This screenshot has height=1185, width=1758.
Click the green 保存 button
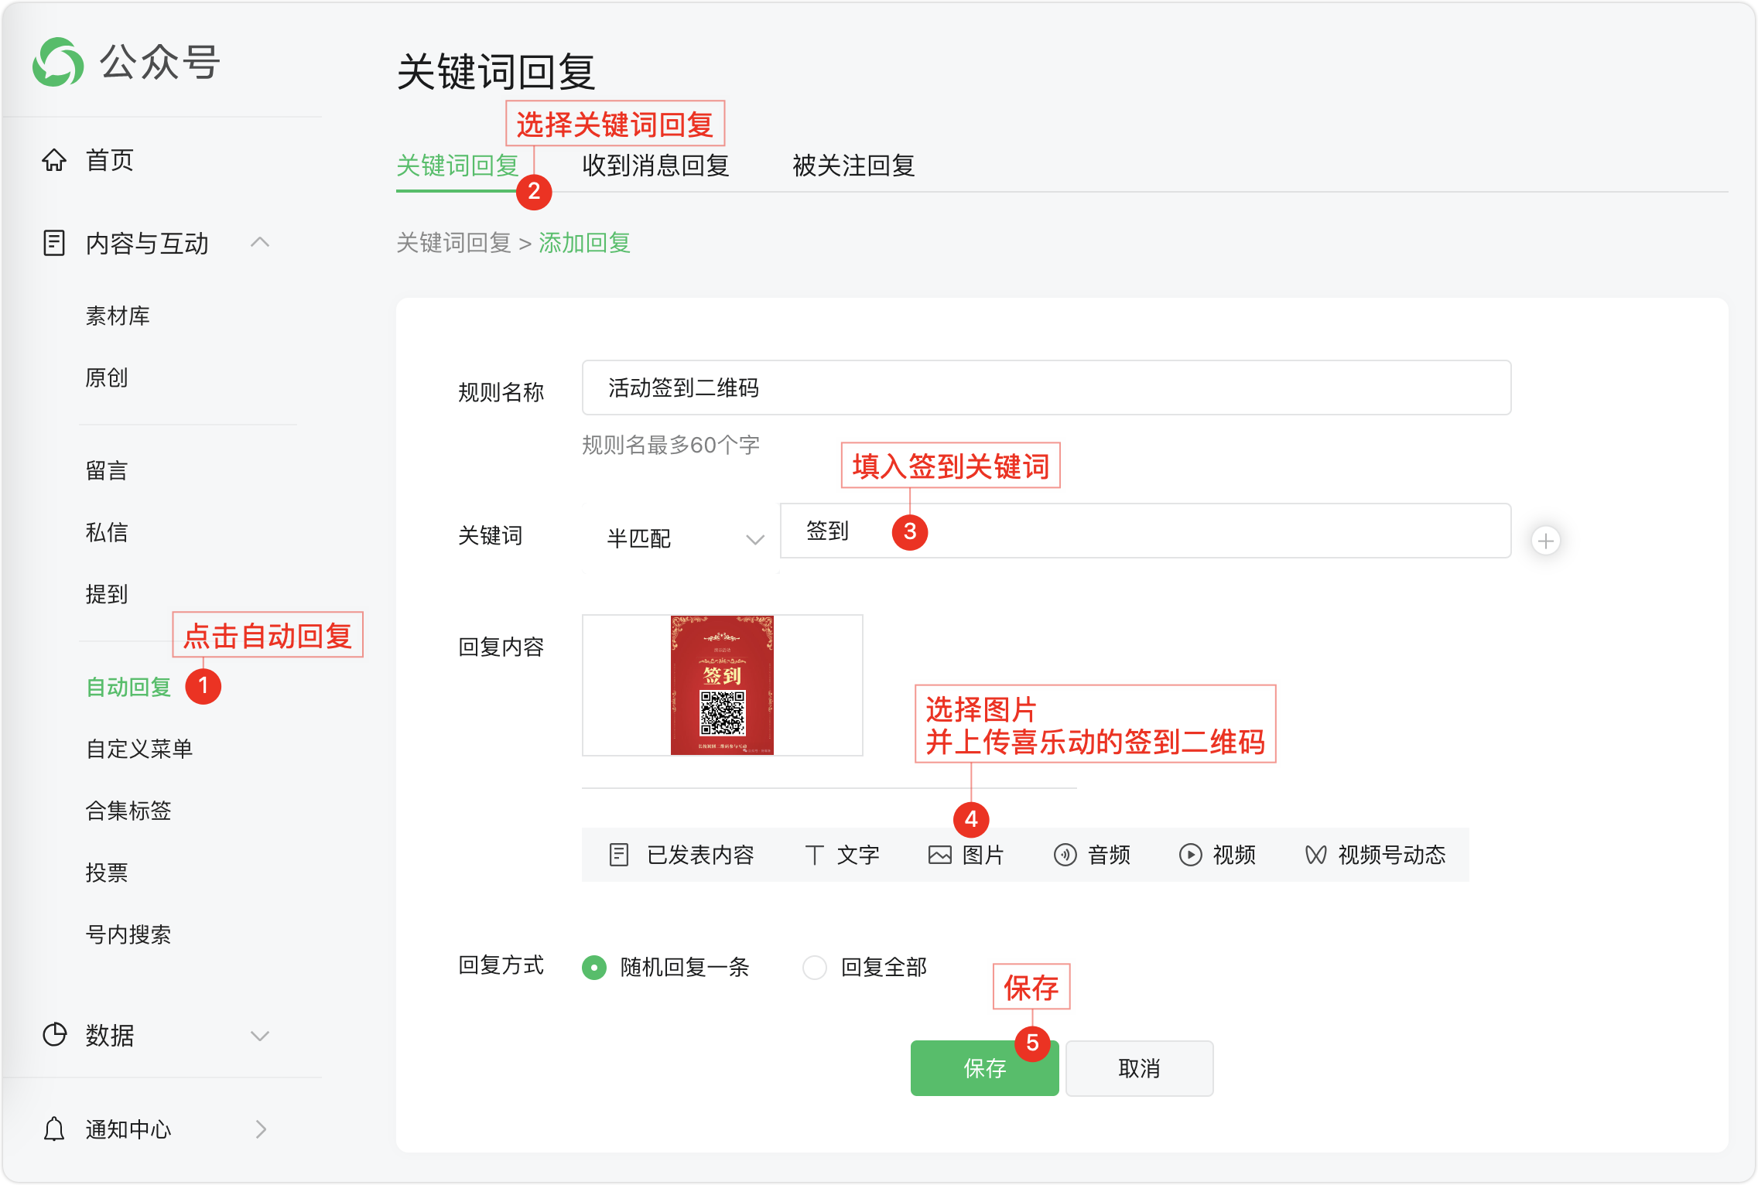click(984, 1068)
